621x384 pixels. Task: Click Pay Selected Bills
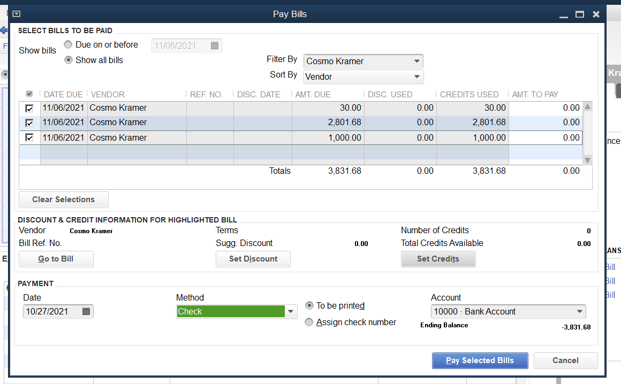coord(480,360)
